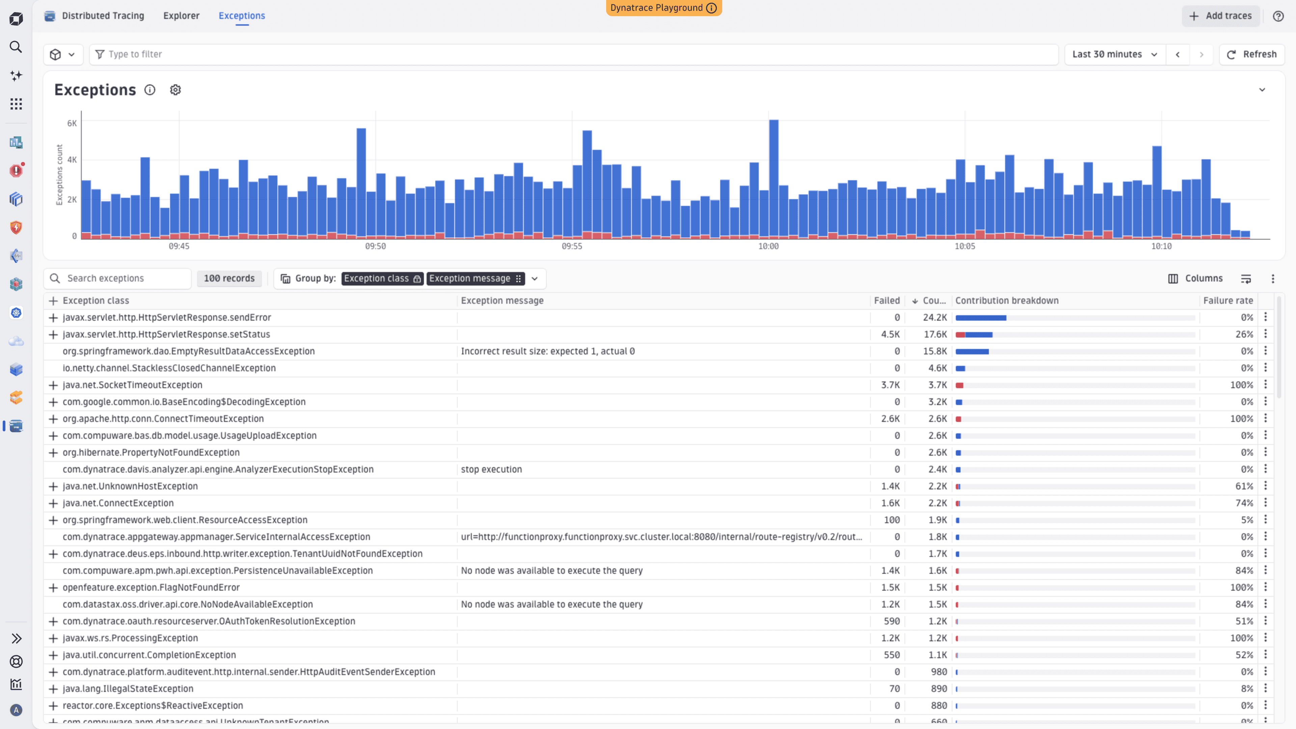Image resolution: width=1296 pixels, height=729 pixels.
Task: Expand the sidebar with the double-chevron icon
Action: [x=16, y=639]
